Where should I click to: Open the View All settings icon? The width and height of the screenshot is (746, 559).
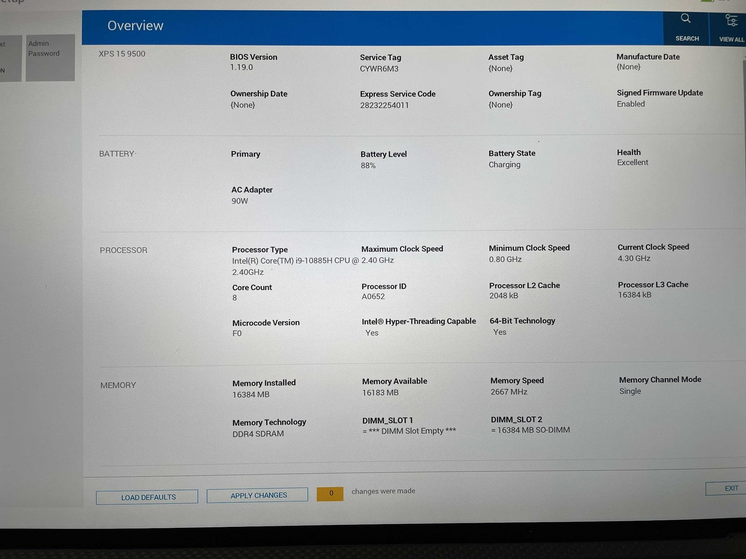(731, 20)
